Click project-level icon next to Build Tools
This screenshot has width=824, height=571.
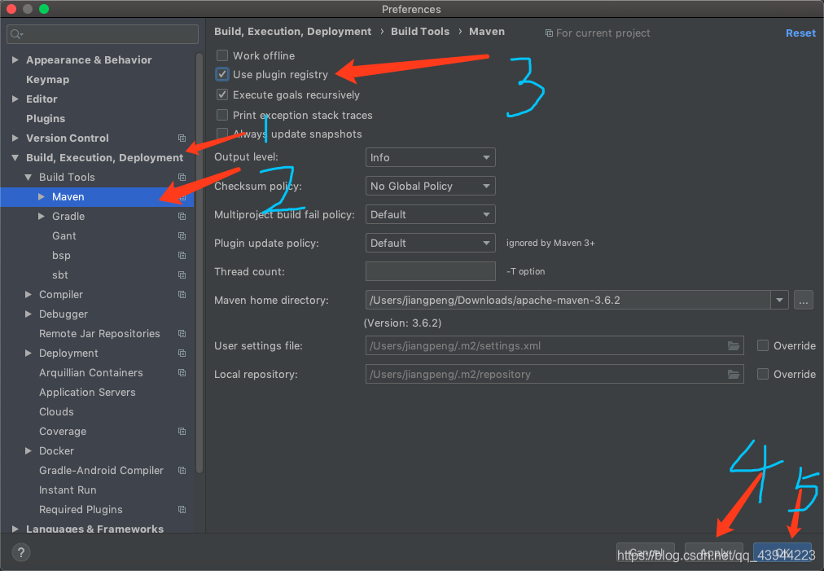182,178
